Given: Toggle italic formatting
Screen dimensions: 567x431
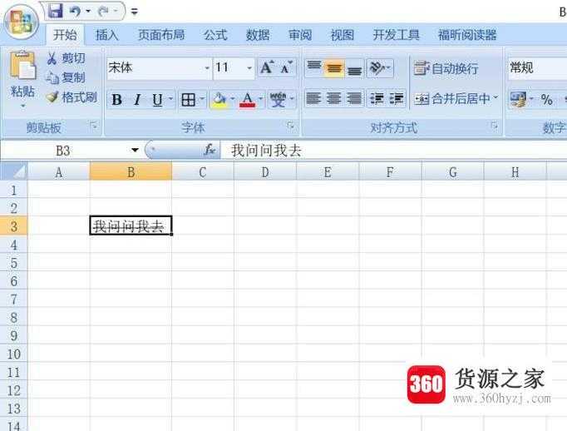Looking at the screenshot, I should point(137,100).
